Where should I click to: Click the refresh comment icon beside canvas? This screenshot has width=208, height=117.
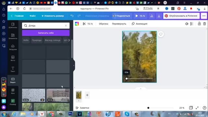tap(161, 34)
